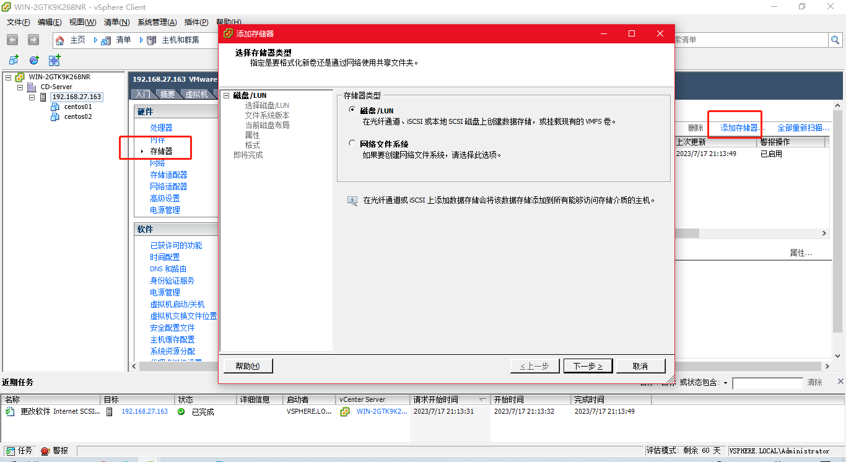Click the task icon beside 更改软件 Internet SCSI

(x=10, y=411)
